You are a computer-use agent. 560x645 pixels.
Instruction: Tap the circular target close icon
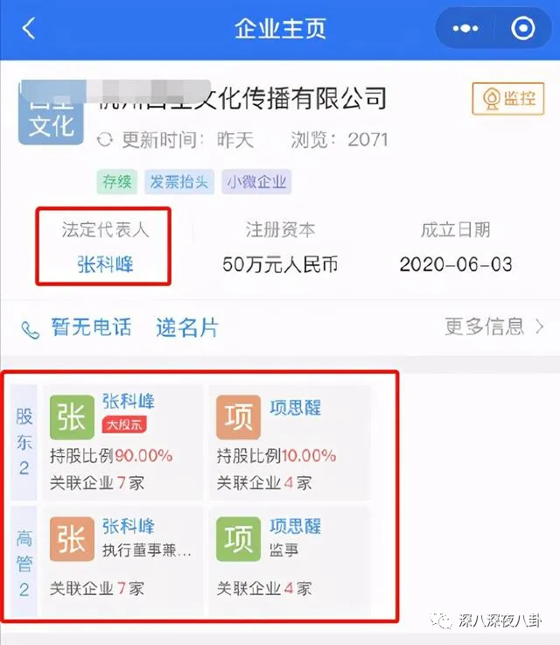click(x=523, y=28)
